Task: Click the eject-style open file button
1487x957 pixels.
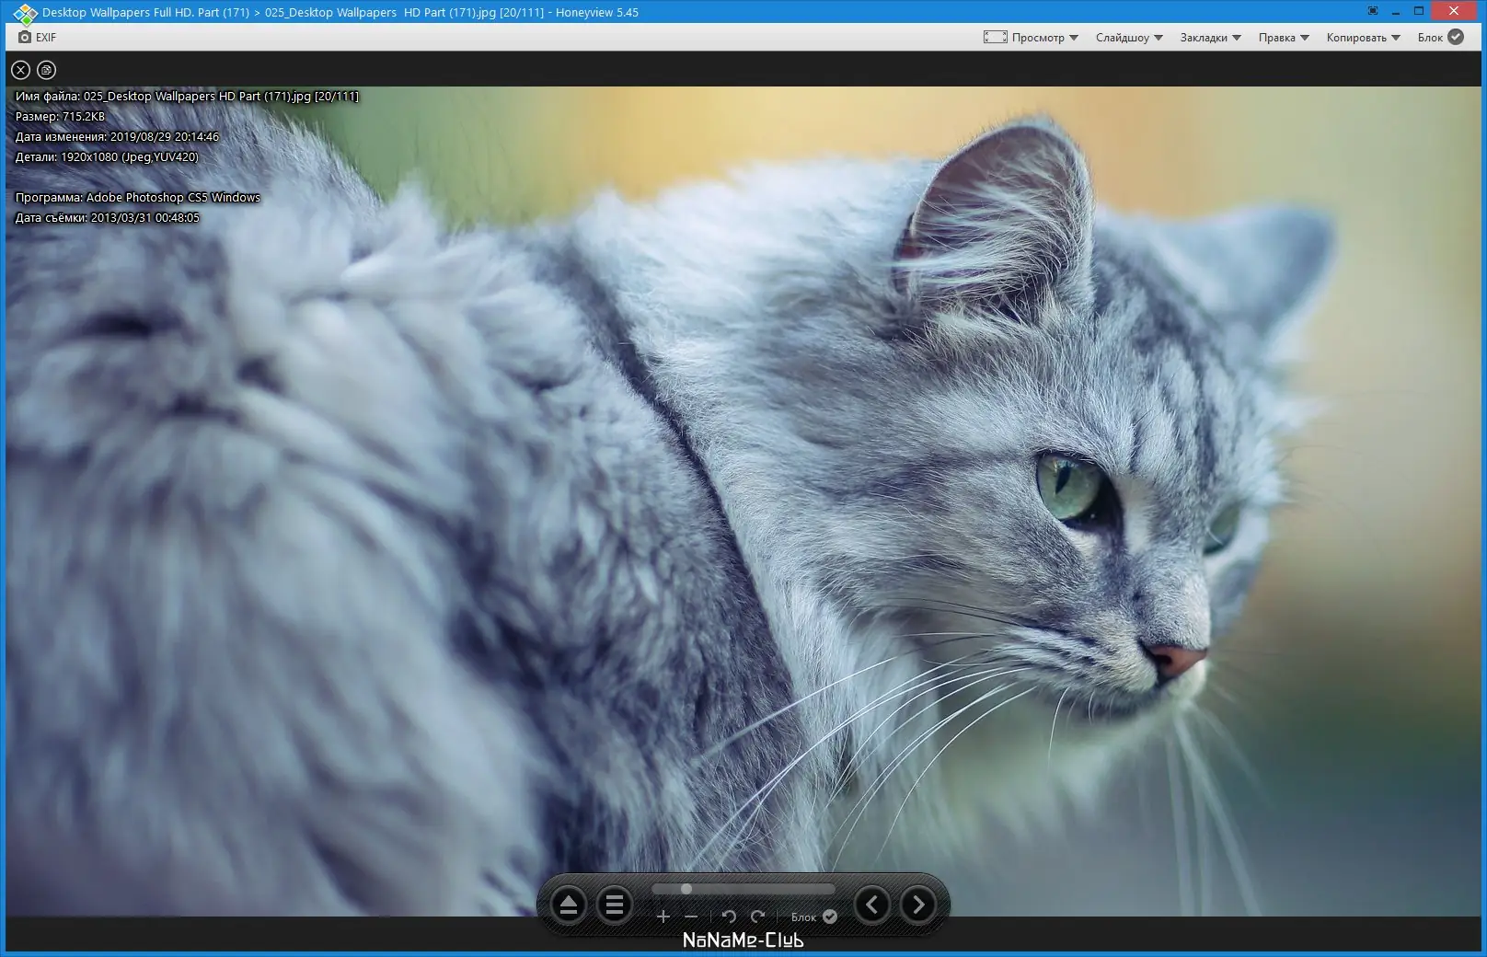Action: coord(569,905)
